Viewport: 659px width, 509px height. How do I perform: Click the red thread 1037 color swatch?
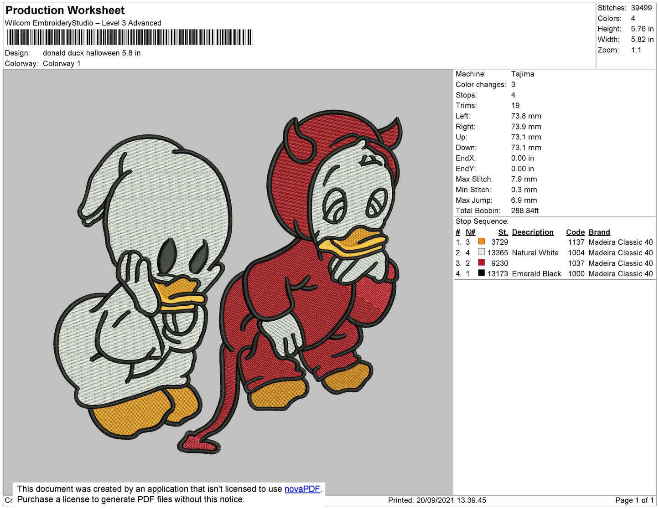(481, 262)
